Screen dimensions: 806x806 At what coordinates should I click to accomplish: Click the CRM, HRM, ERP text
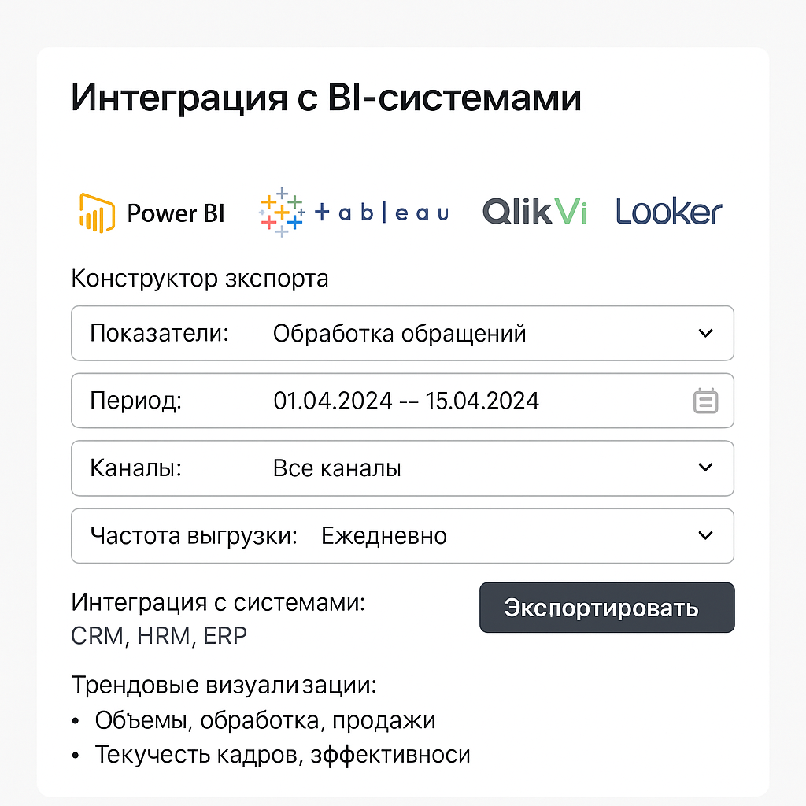point(159,636)
